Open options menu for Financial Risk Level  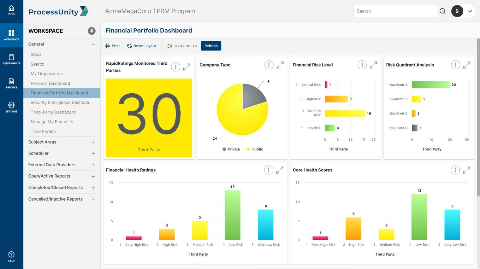click(x=362, y=65)
